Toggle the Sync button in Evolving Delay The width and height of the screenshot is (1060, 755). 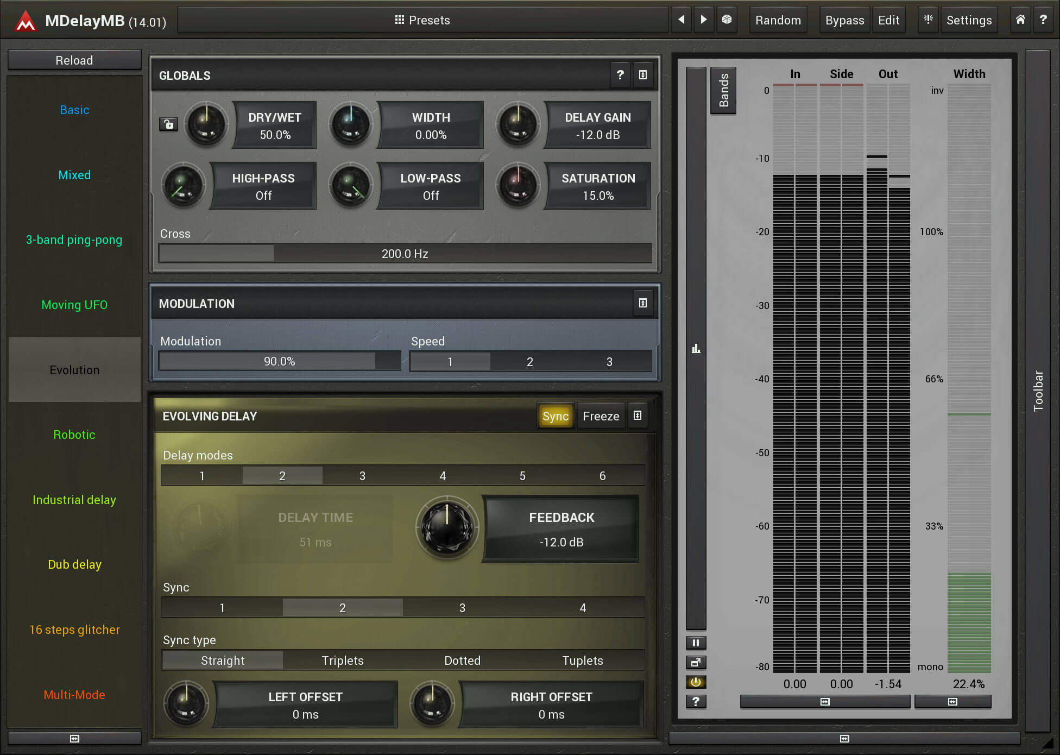pyautogui.click(x=555, y=416)
